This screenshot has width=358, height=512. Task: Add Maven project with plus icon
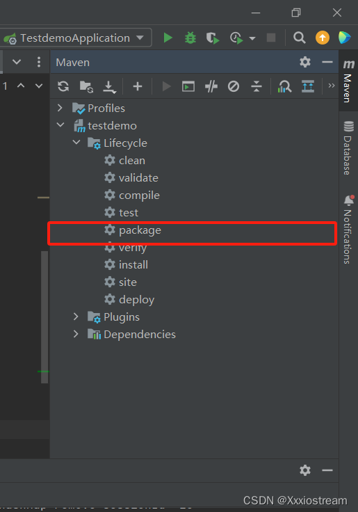click(x=138, y=86)
